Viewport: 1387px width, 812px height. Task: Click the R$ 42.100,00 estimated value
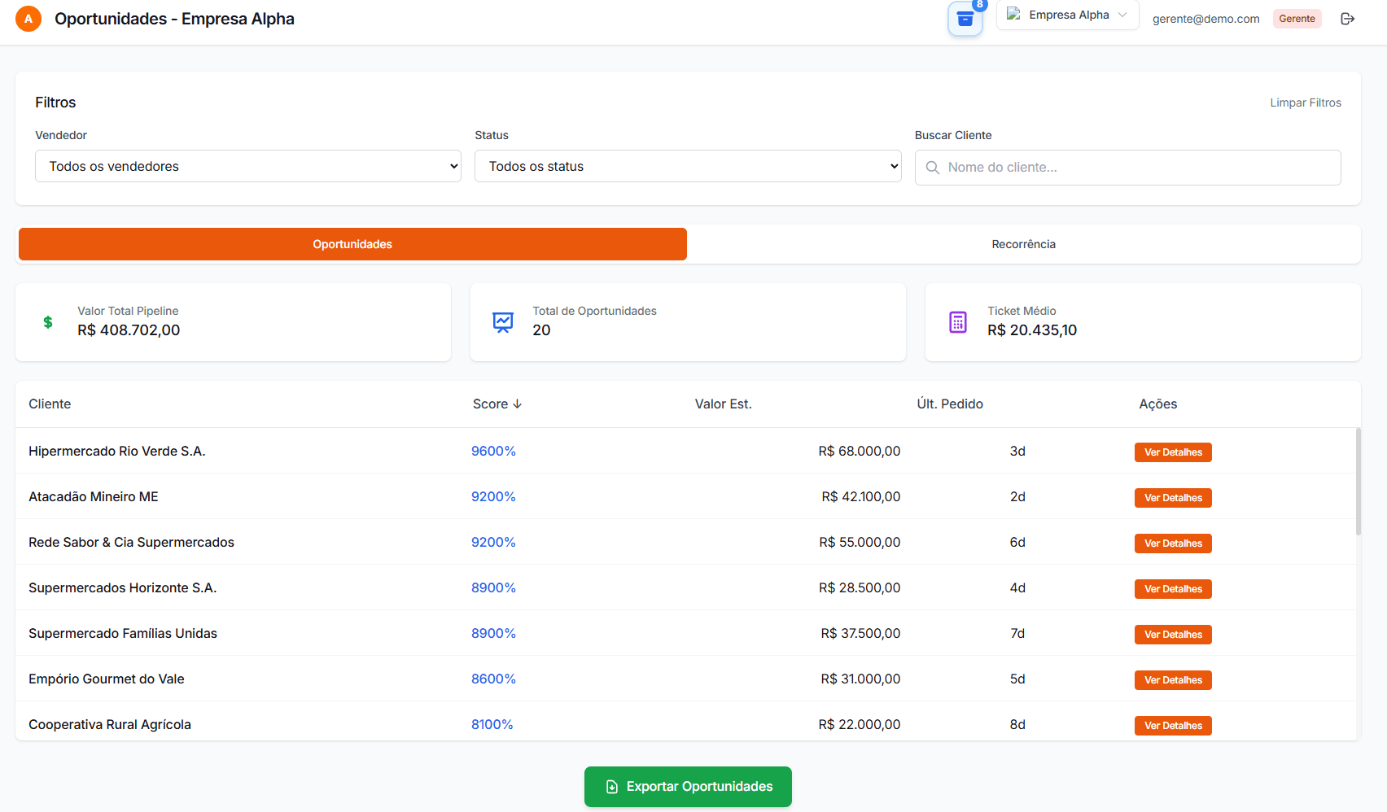tap(861, 497)
